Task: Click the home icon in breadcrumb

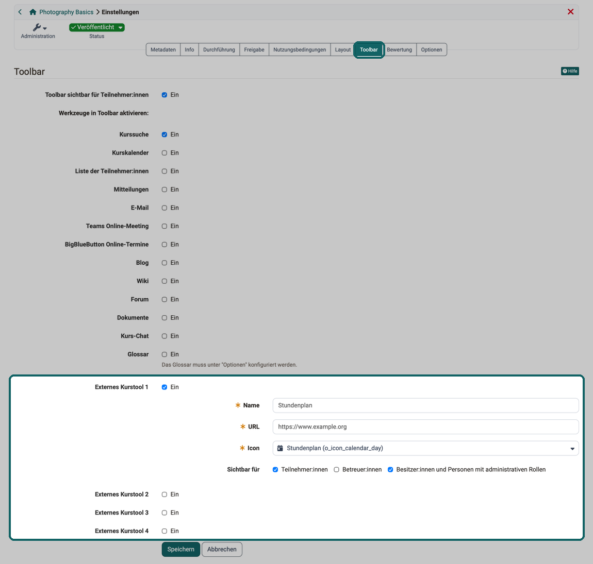Action: 33,12
